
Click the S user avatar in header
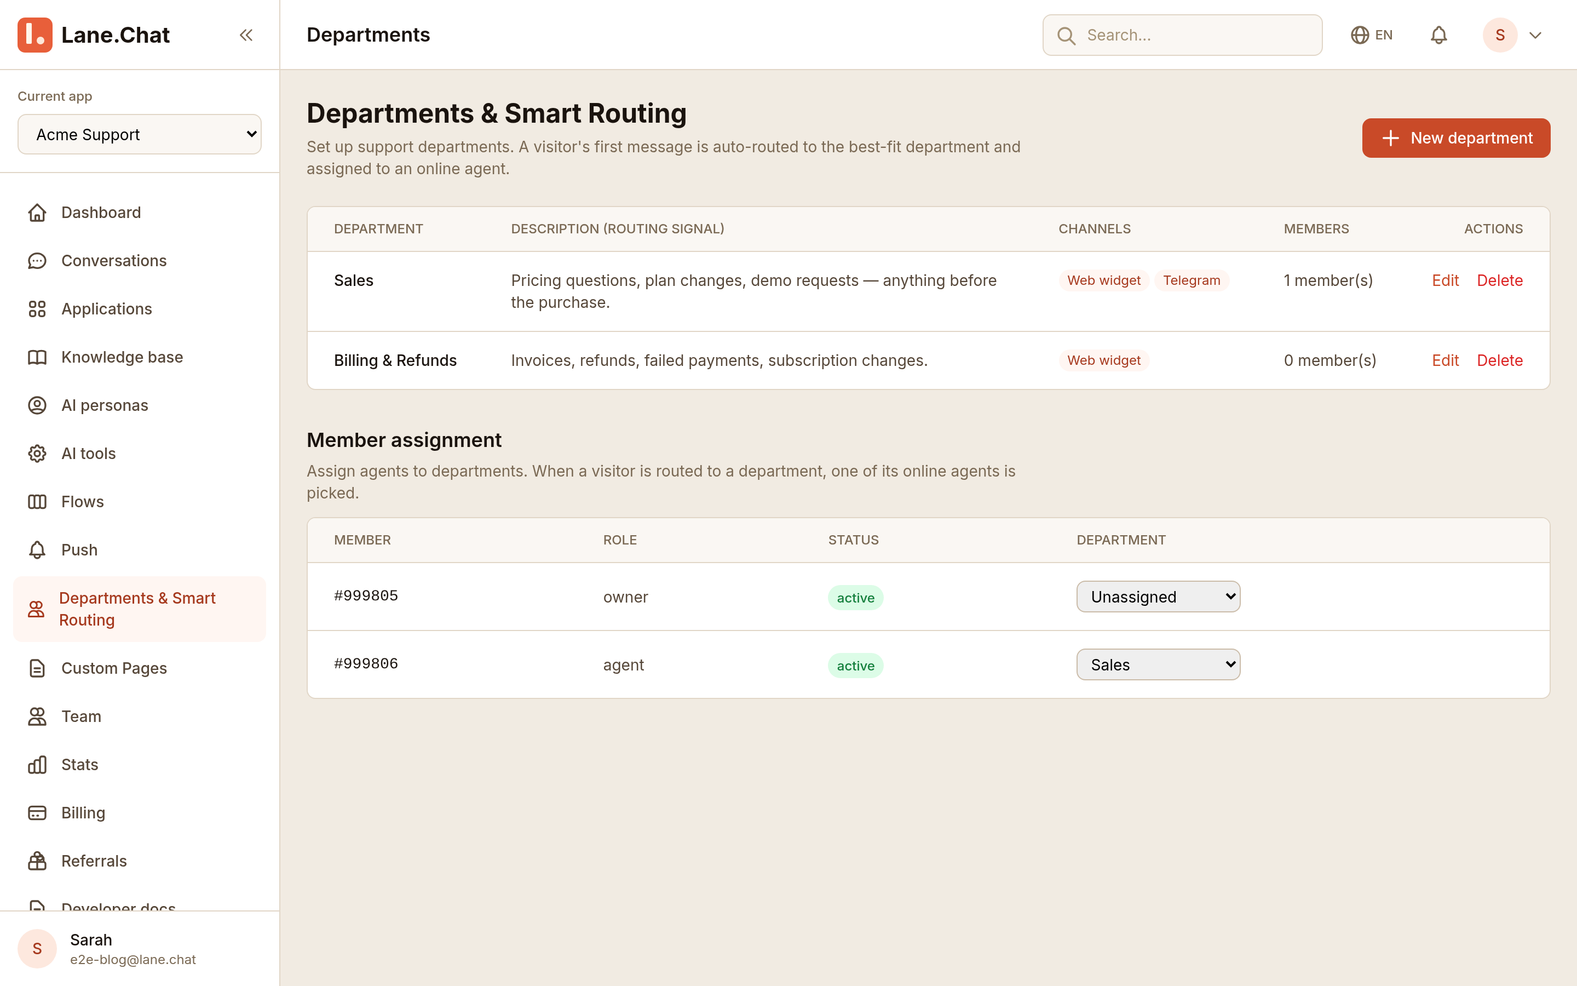[1500, 35]
